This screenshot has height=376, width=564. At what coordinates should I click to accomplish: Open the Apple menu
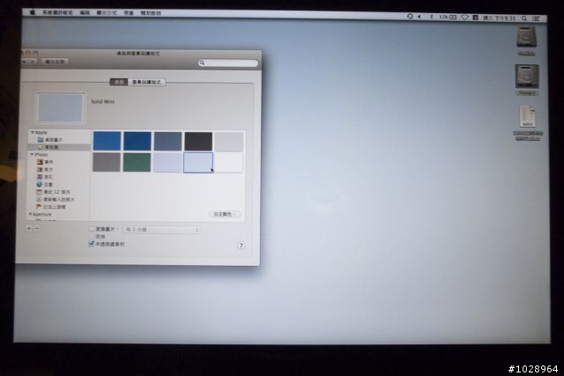33,12
